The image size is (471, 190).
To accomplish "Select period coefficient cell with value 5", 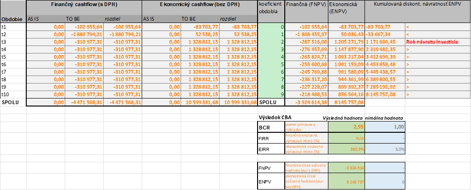I will [x=272, y=64].
